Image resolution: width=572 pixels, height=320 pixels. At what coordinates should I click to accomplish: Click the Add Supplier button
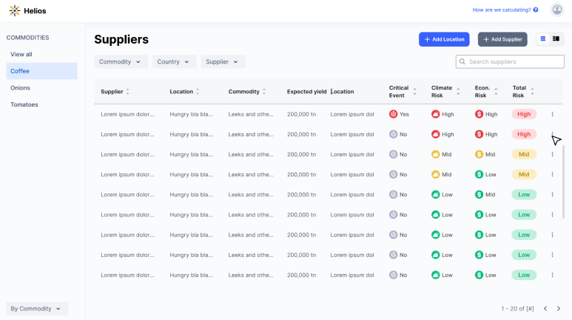(x=502, y=39)
